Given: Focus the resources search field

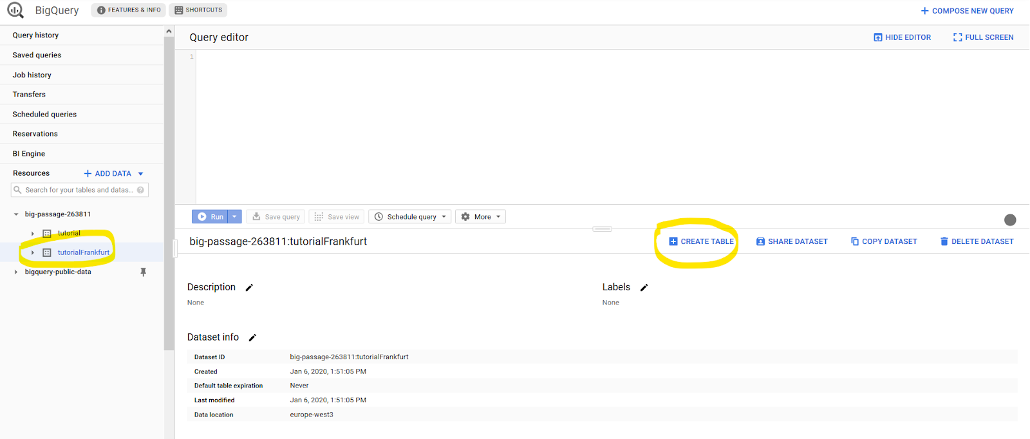Looking at the screenshot, I should pos(79,190).
